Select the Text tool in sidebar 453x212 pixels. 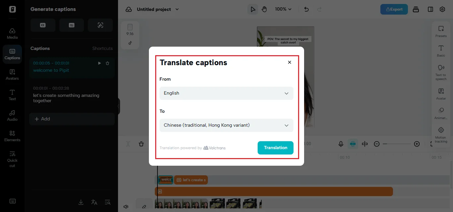[x=12, y=95]
